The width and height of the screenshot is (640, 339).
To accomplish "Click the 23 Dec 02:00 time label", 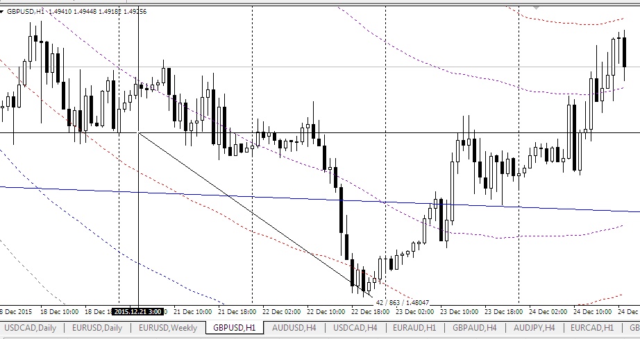I will [x=415, y=312].
